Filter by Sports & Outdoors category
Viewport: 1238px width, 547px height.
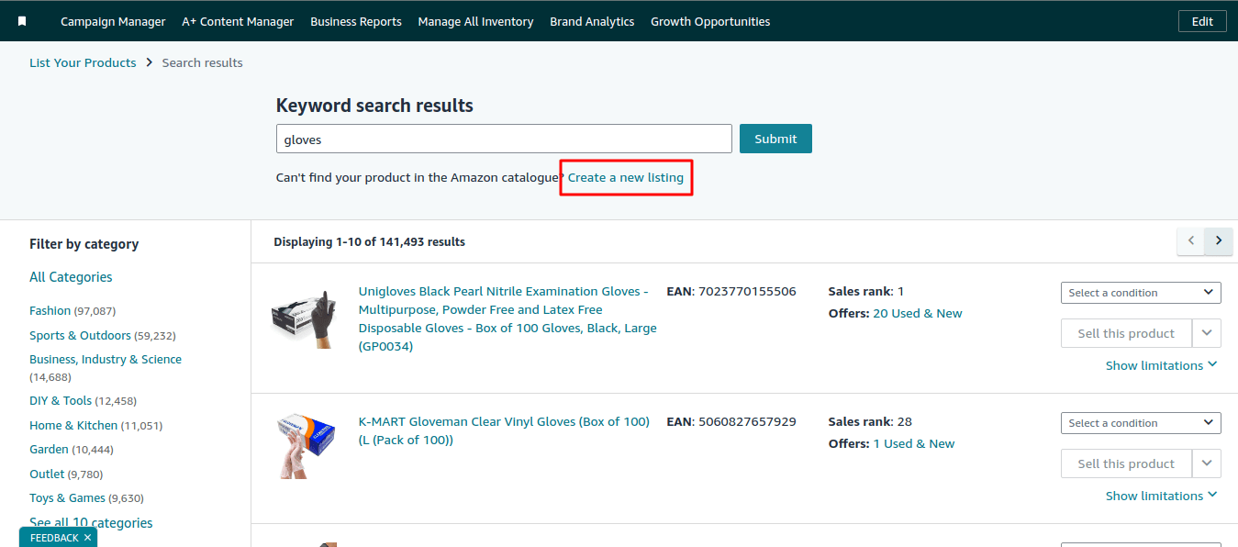(80, 335)
